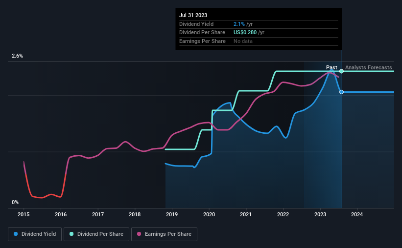Screen dimensions: 402x248
Task: Click the 2018 x-axis label
Action: pos(135,214)
